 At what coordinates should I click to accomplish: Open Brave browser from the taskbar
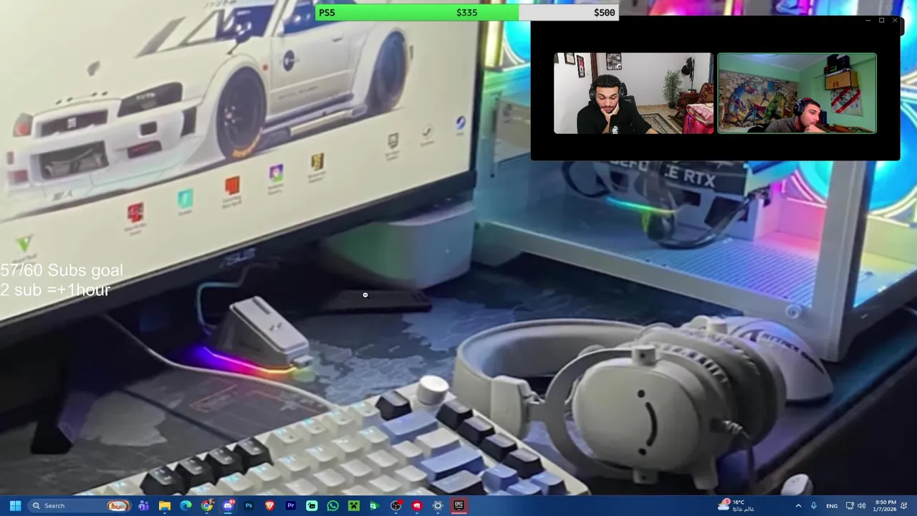(270, 505)
